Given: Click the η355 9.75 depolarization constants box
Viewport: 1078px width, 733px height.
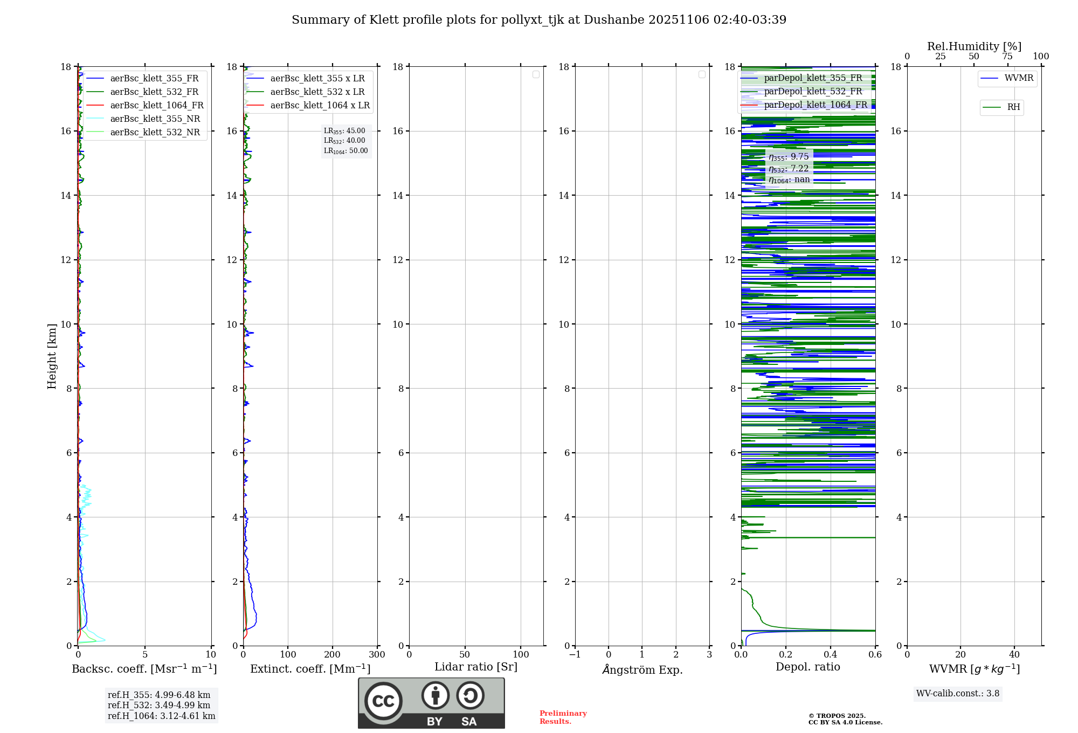Looking at the screenshot, I should pyautogui.click(x=789, y=168).
